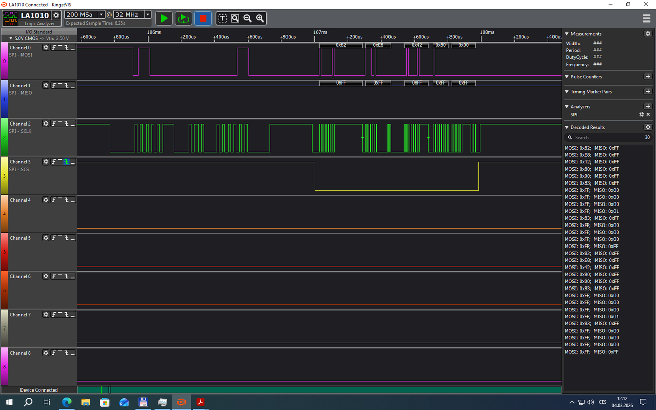The width and height of the screenshot is (656, 410).
Task: Add a new timing marker pair
Action: pos(648,92)
